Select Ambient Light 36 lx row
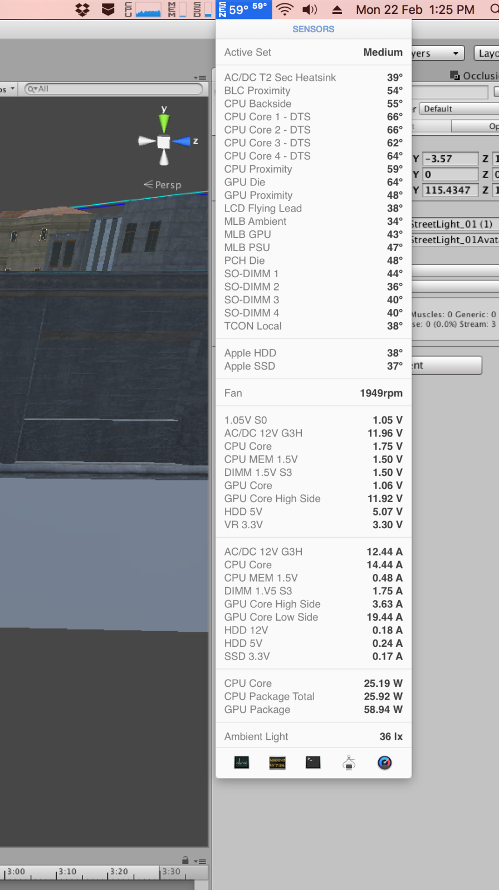This screenshot has height=890, width=499. [x=314, y=736]
